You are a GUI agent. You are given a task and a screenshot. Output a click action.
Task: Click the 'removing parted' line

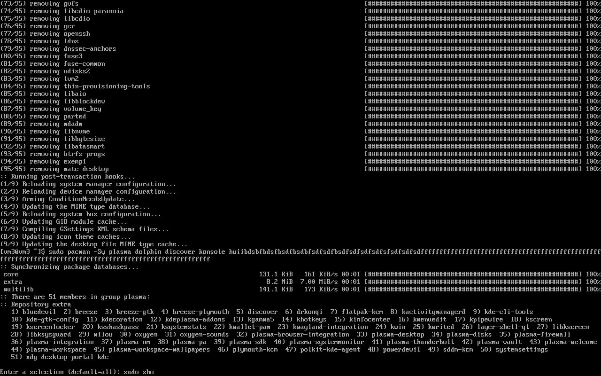click(43, 116)
